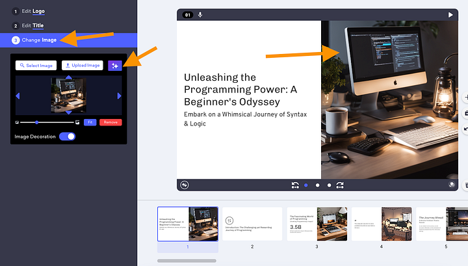The width and height of the screenshot is (468, 266).
Task: Nudge image up with top arrow
Action: coord(69,77)
